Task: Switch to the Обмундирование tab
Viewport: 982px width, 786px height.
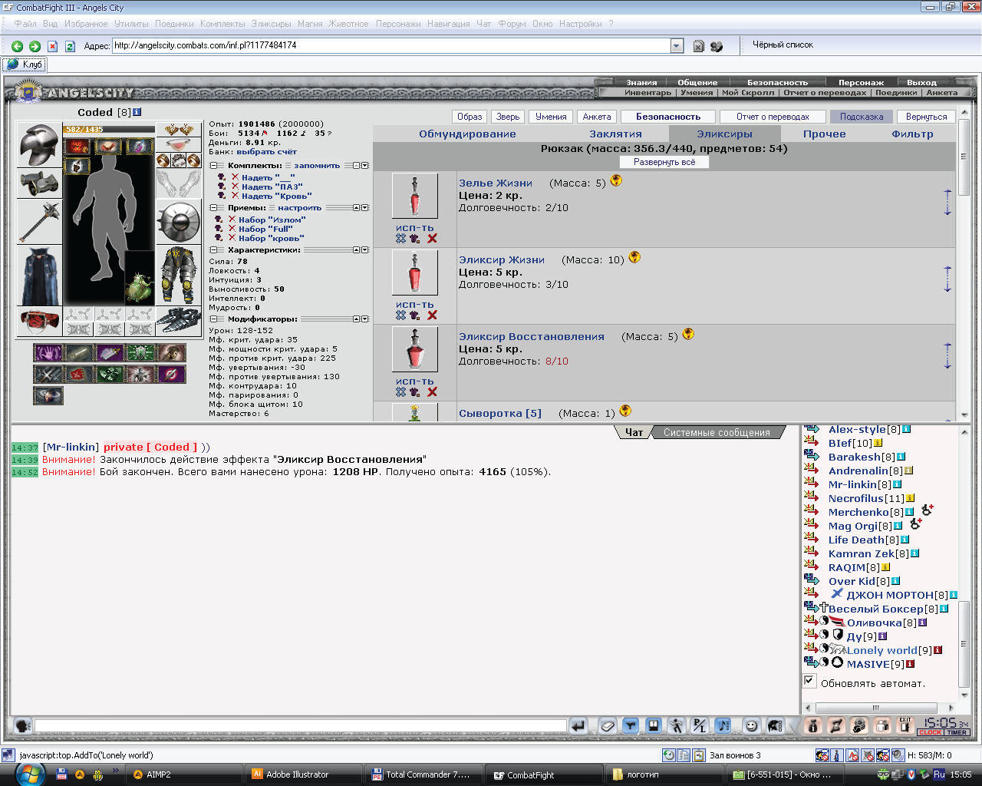Action: [x=467, y=134]
